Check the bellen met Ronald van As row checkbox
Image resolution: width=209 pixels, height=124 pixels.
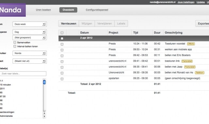pyautogui.click(x=62, y=73)
